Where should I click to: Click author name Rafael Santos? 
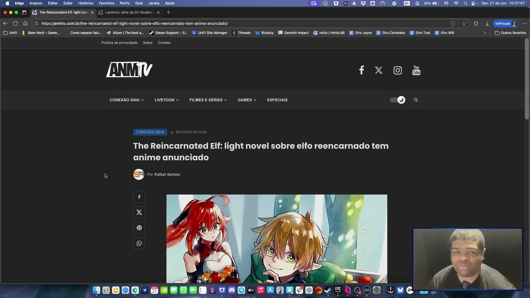(x=167, y=174)
